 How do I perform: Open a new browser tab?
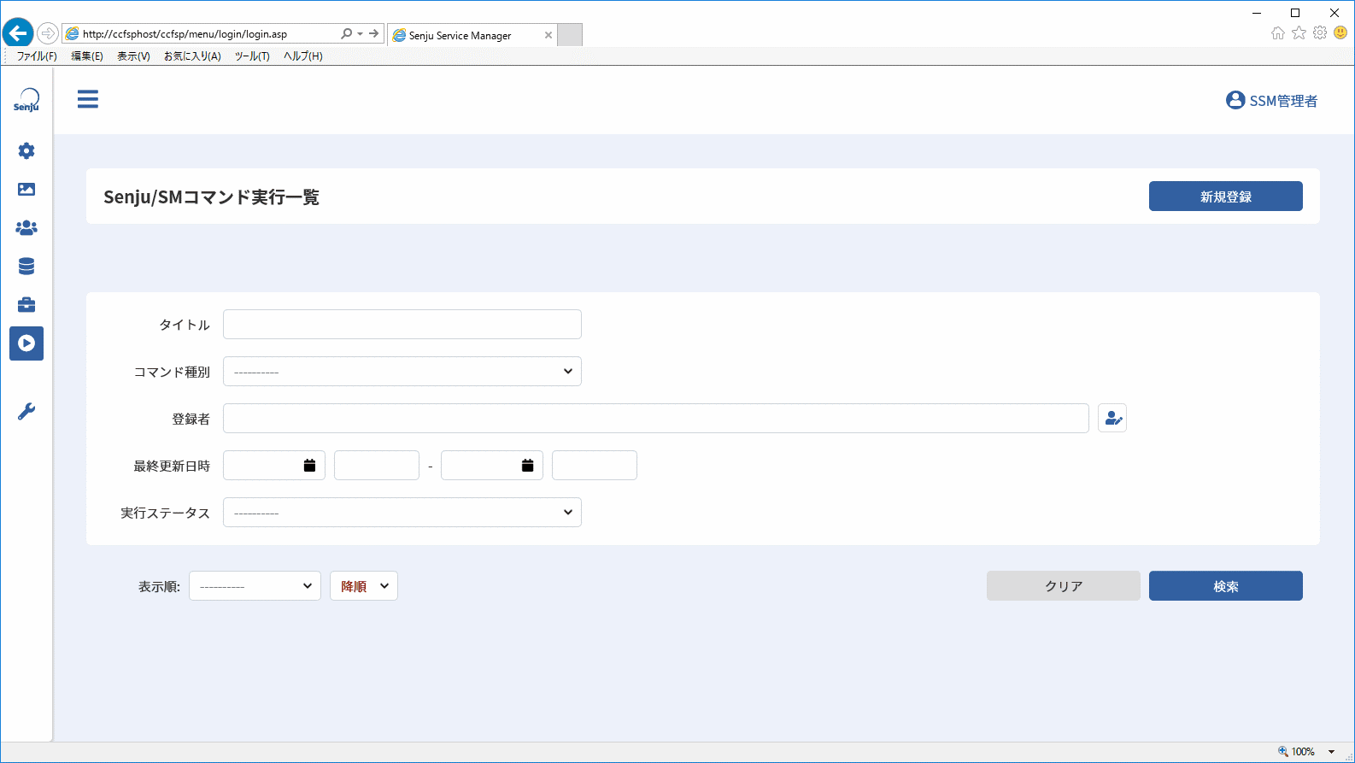pos(570,35)
